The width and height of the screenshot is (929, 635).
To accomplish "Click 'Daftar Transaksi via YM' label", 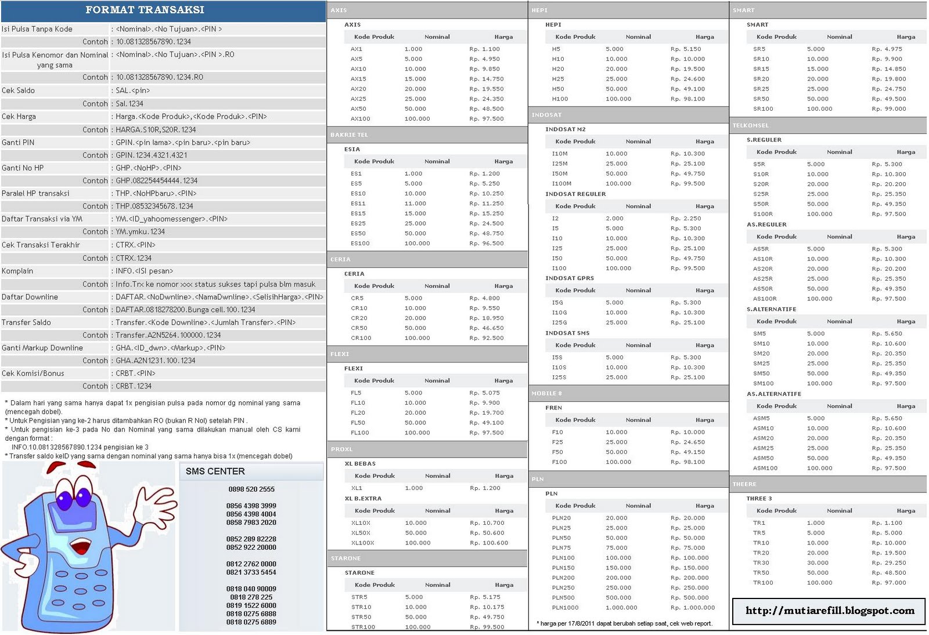I will pyautogui.click(x=42, y=219).
